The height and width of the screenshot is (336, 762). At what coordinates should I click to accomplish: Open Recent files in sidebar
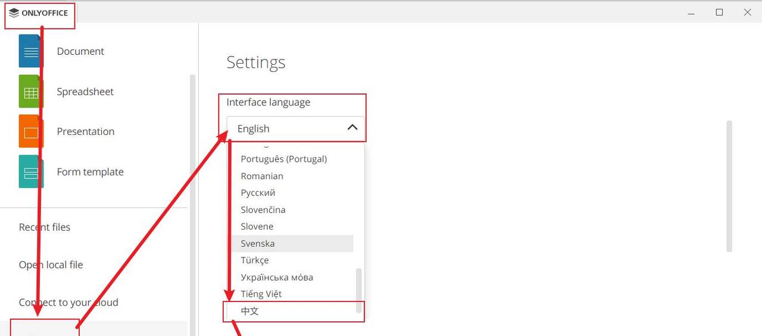pyautogui.click(x=45, y=227)
